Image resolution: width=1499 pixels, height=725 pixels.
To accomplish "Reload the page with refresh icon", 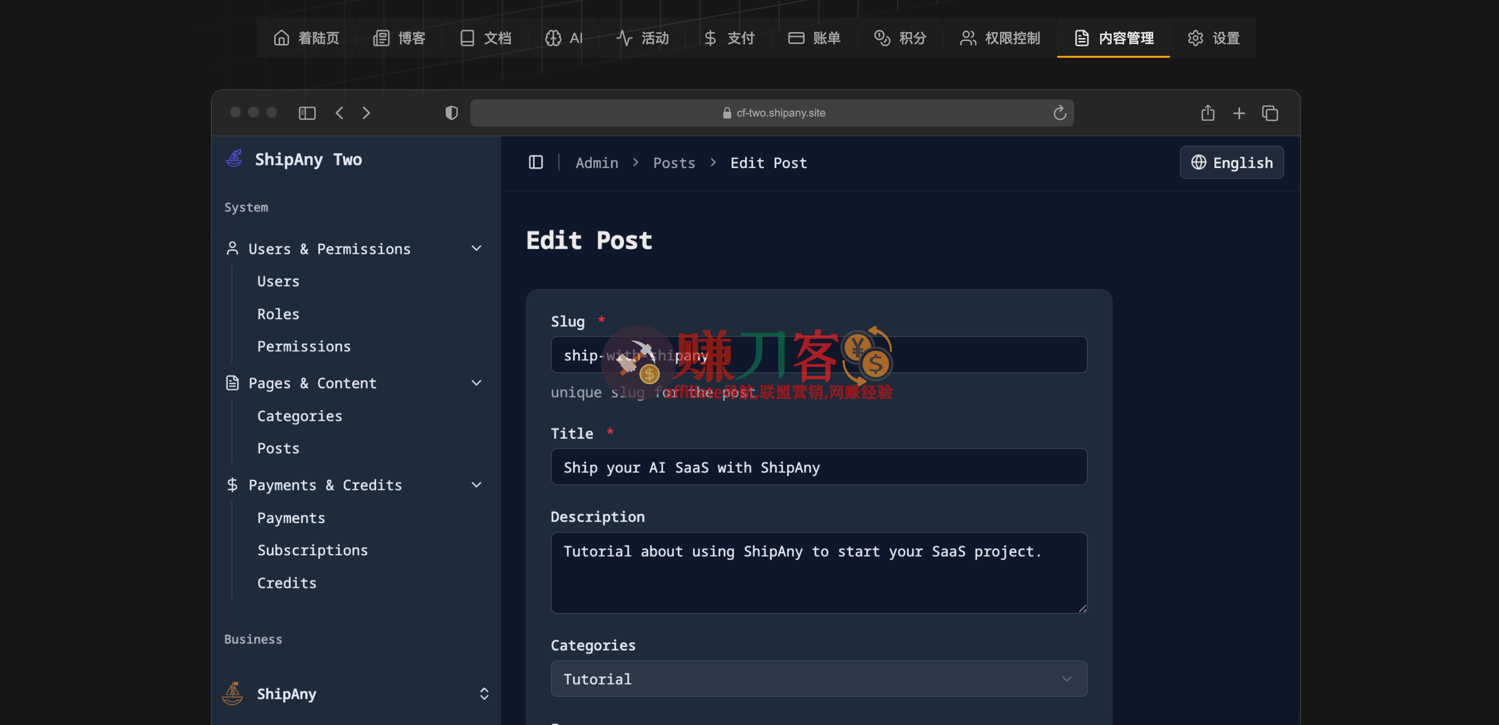I will tap(1060, 113).
